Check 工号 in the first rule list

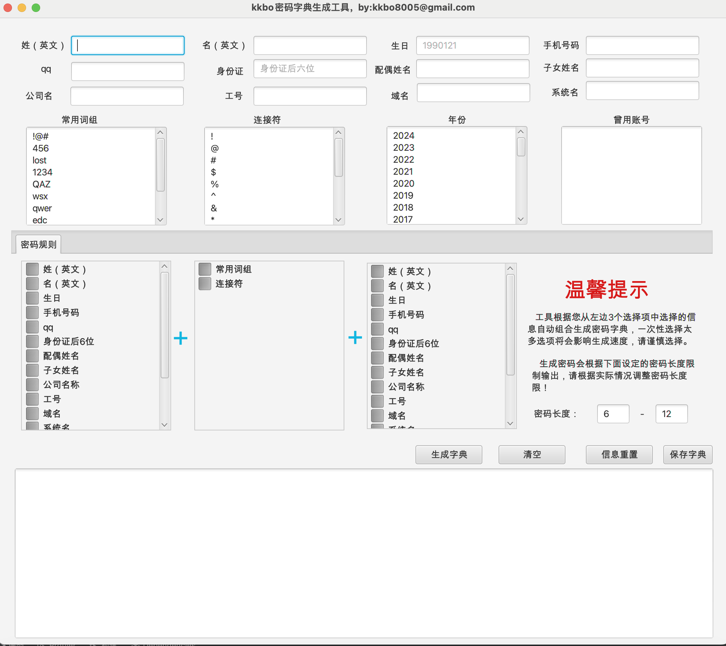(x=32, y=399)
